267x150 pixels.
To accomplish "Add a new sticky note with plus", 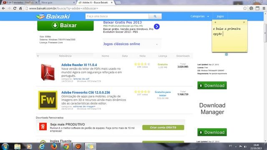I will point(215,22).
